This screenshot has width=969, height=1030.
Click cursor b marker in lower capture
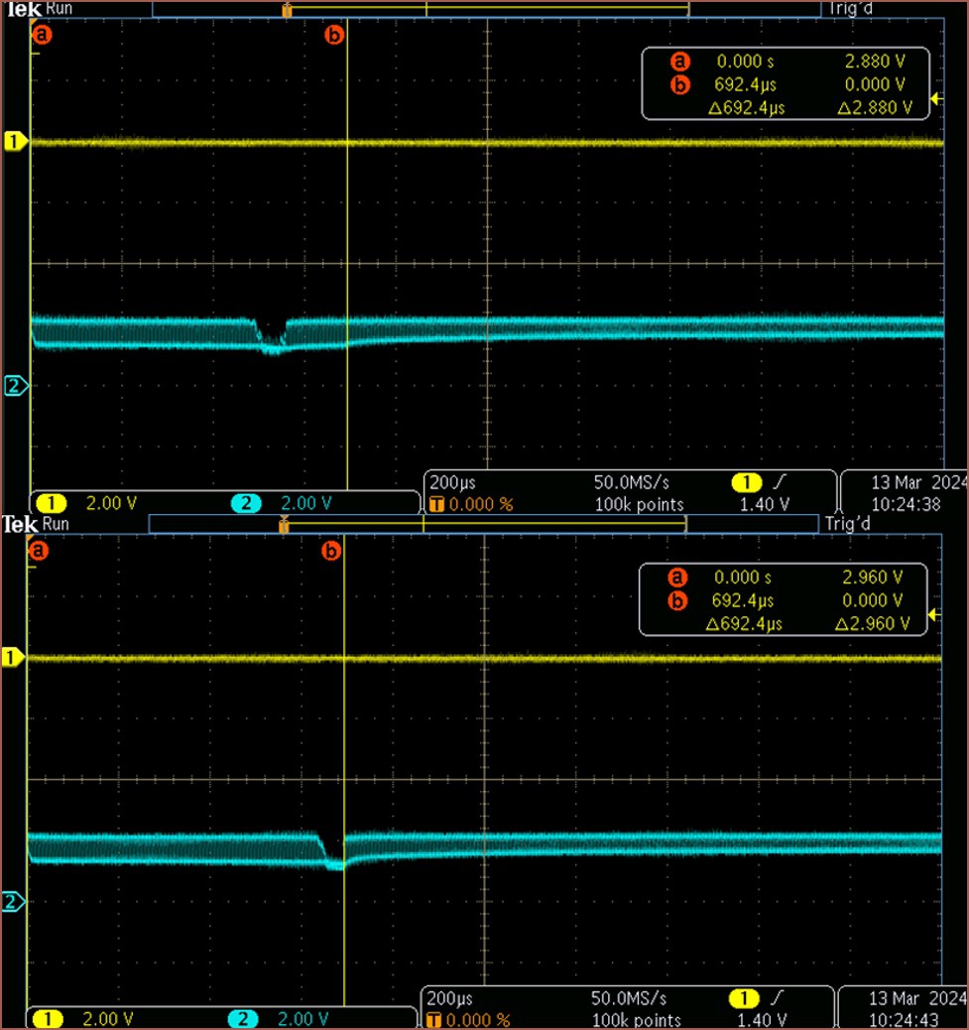point(332,550)
